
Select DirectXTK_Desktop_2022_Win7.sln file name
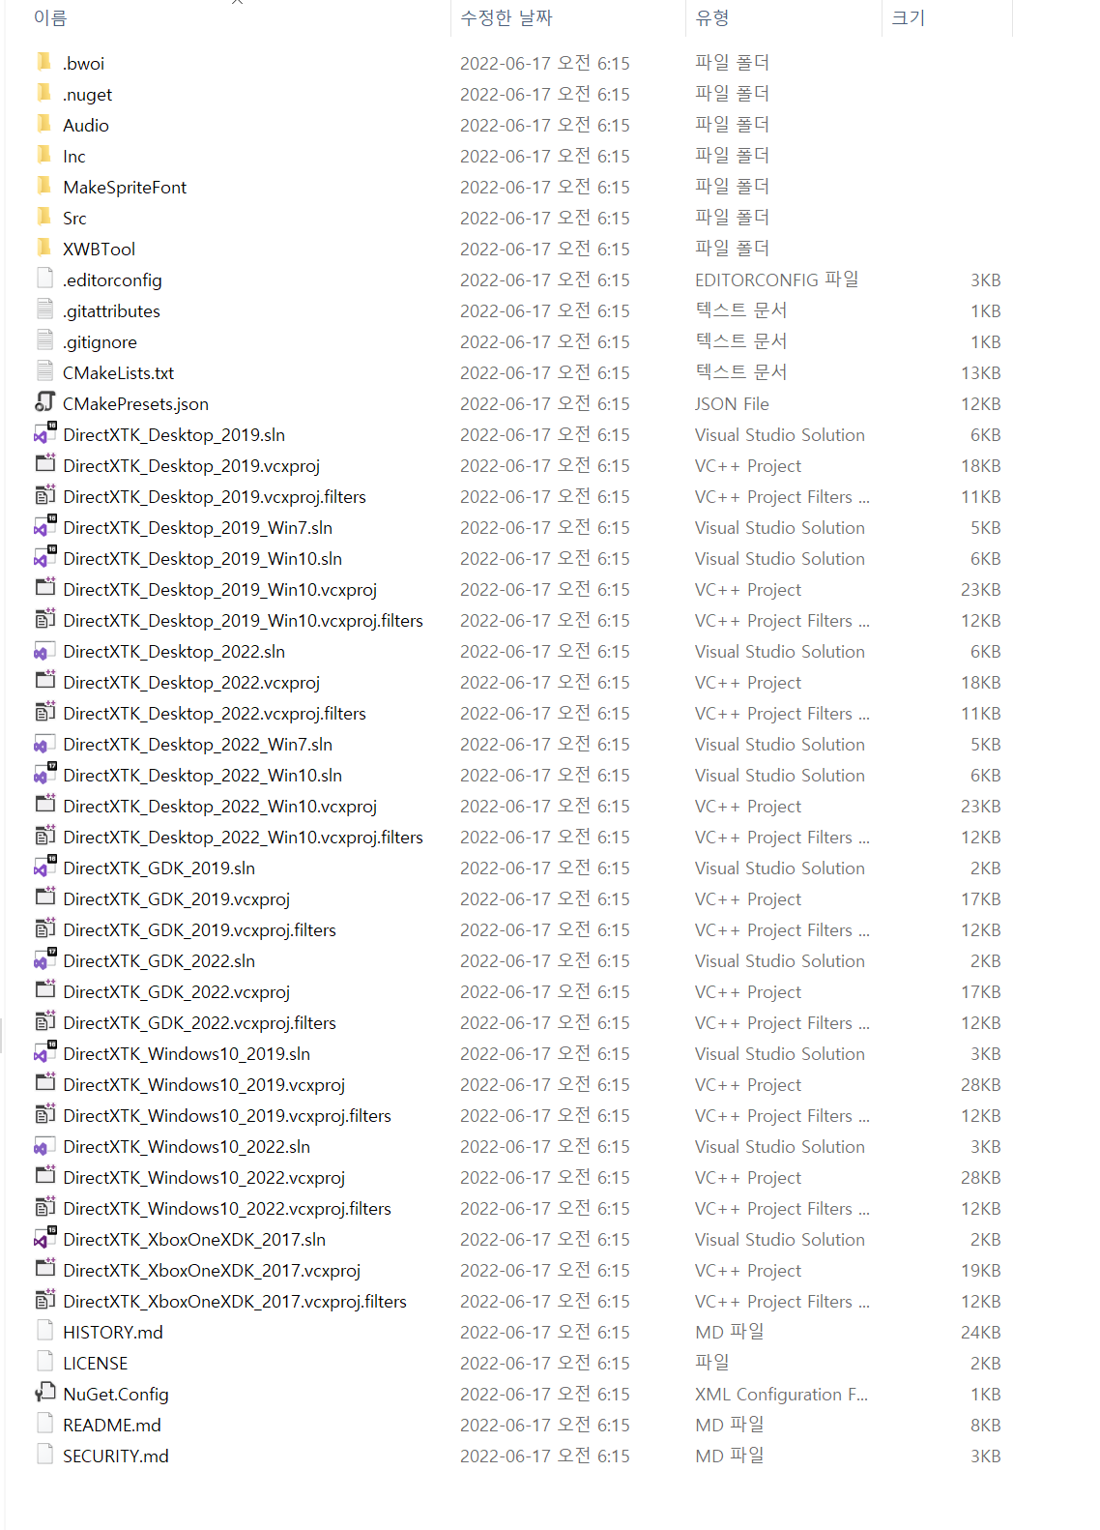(197, 745)
